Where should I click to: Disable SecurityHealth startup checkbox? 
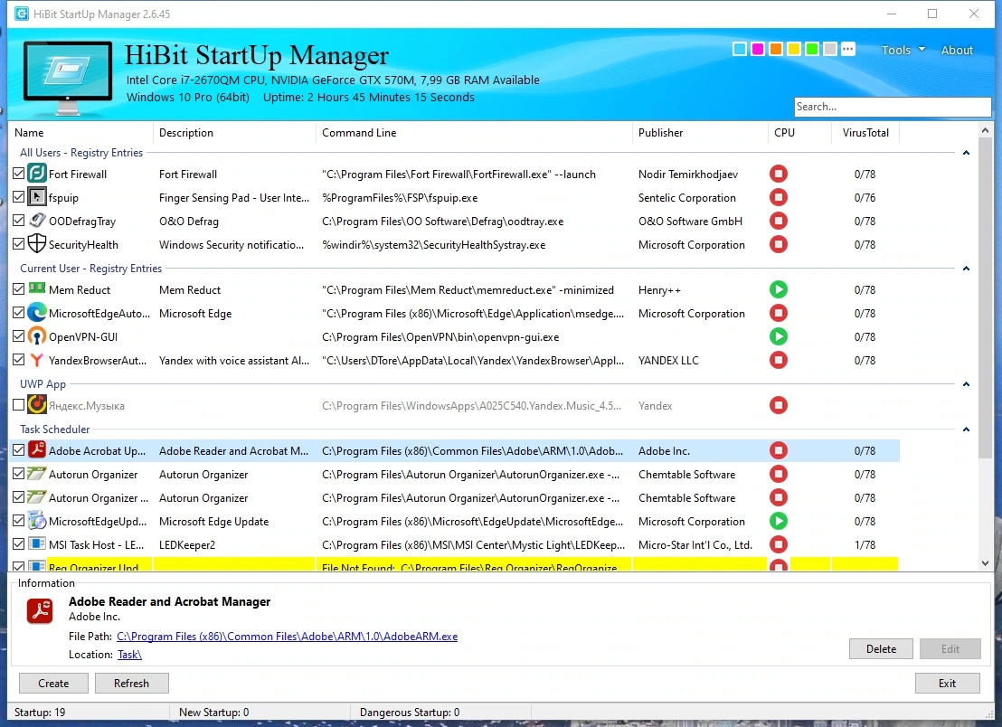pos(18,243)
